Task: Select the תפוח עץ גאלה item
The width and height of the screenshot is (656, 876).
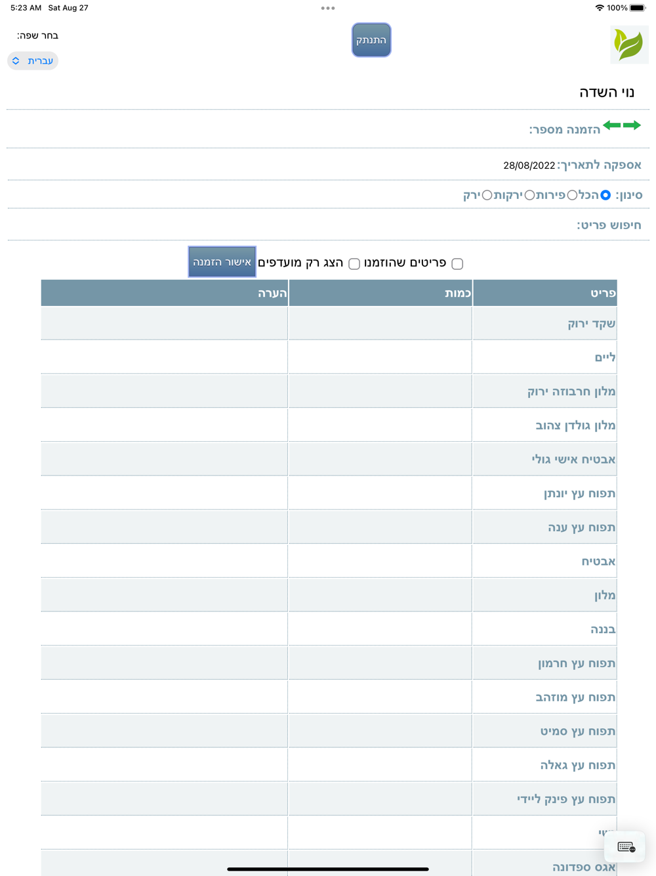Action: 578,766
